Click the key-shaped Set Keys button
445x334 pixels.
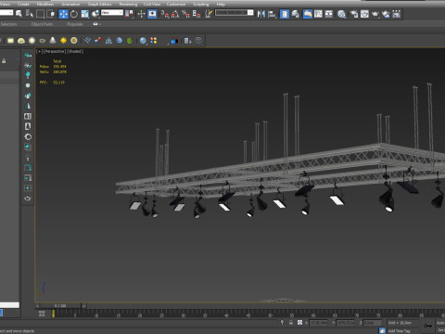click(428, 326)
